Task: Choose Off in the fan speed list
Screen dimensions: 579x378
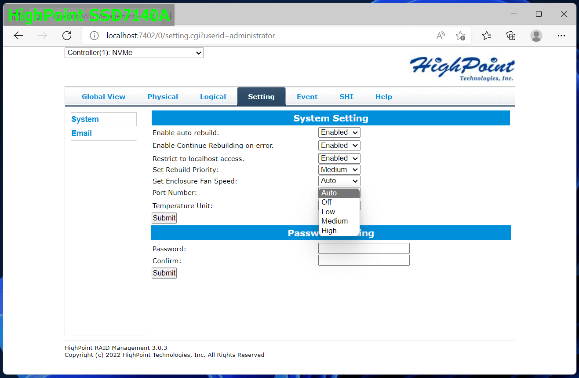Action: (x=339, y=202)
